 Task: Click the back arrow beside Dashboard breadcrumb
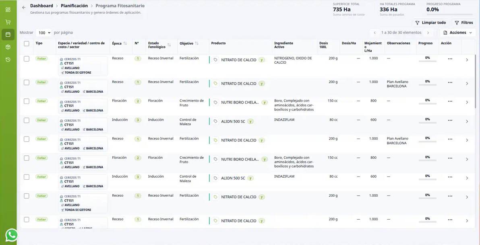[x=24, y=7]
